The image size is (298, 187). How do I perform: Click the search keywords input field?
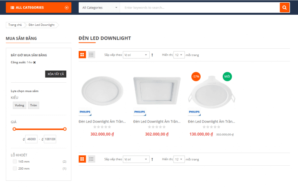point(199,7)
